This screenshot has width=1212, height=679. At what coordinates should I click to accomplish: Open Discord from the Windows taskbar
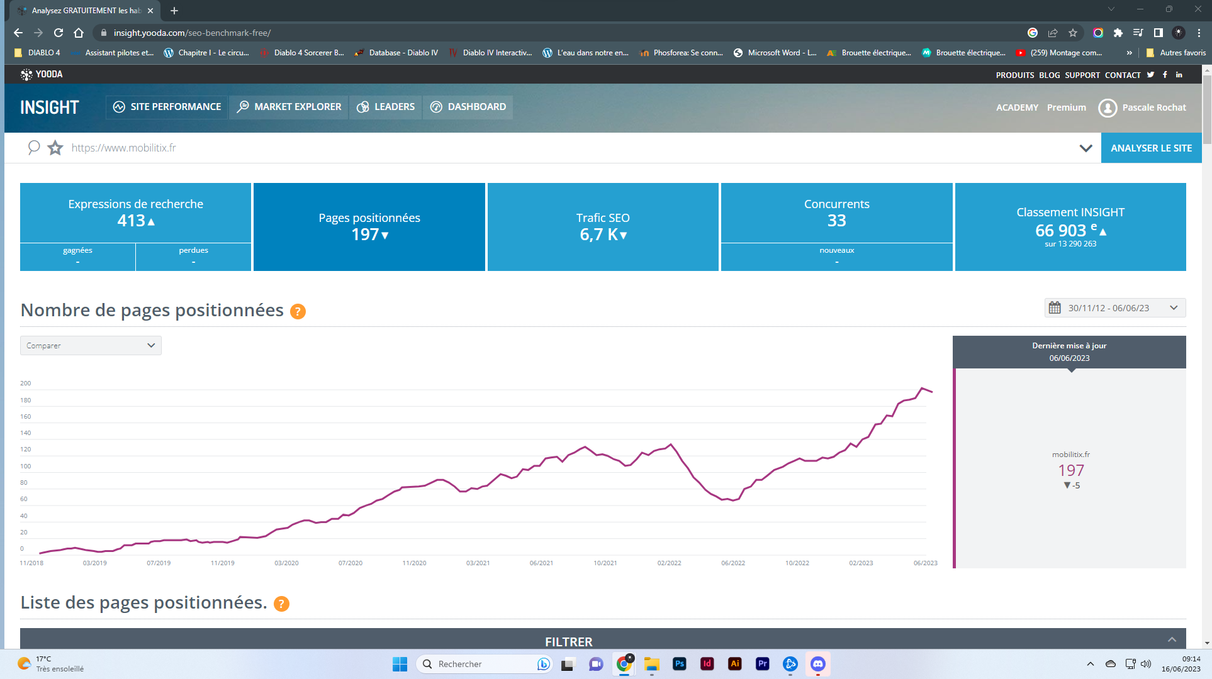[x=817, y=664]
